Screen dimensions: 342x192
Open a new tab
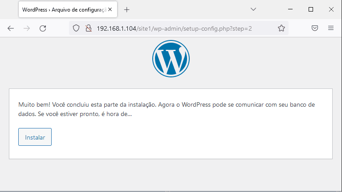pyautogui.click(x=127, y=10)
